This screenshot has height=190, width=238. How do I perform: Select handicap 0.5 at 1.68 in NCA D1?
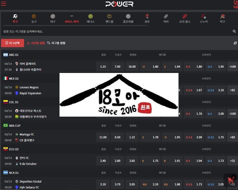click(x=172, y=184)
